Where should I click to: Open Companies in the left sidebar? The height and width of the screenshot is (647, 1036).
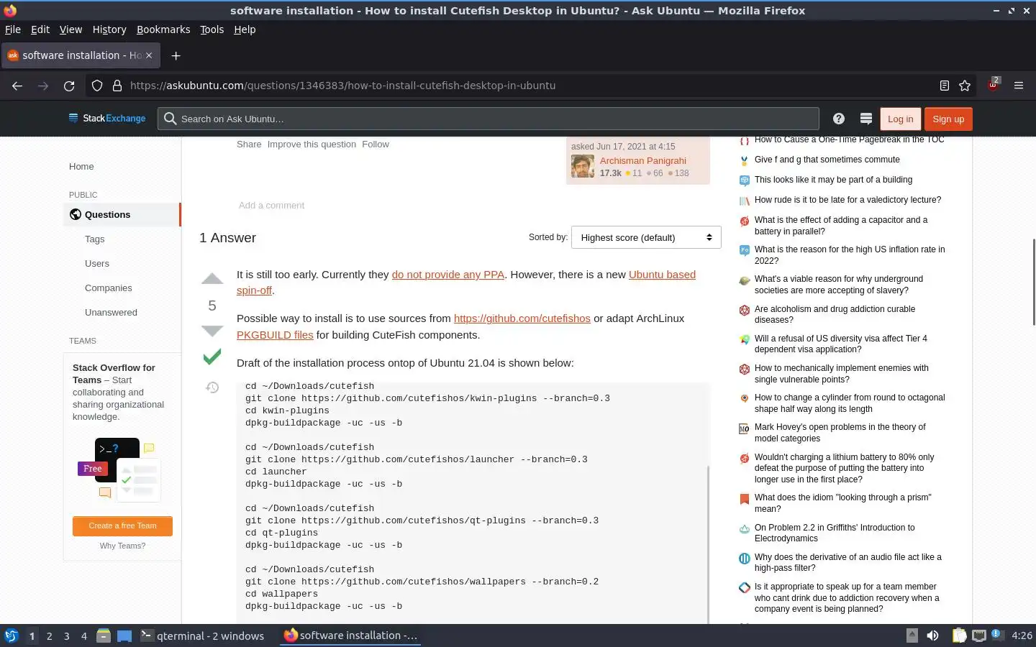108,288
